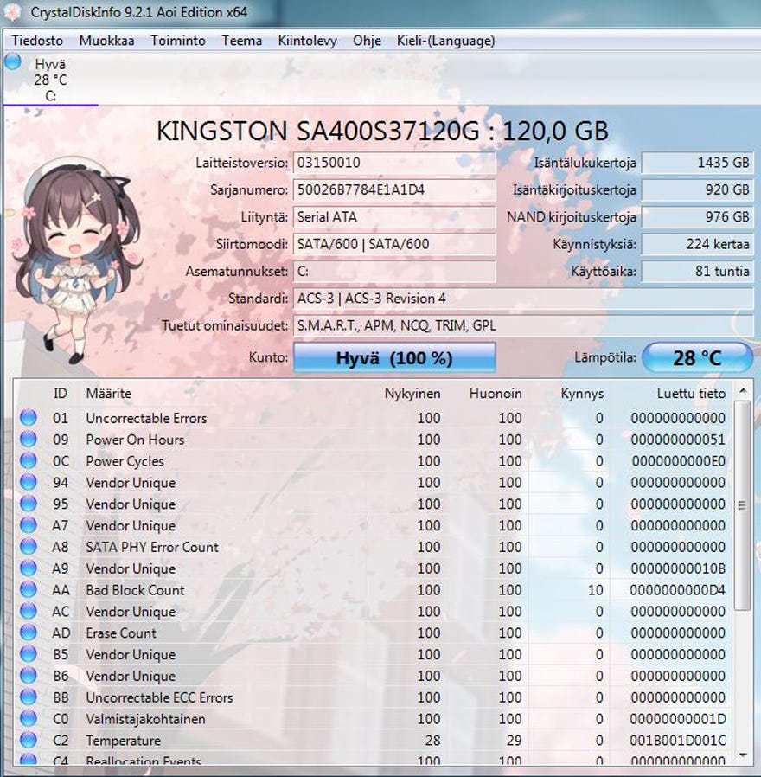Click the ID column header

pyautogui.click(x=60, y=394)
